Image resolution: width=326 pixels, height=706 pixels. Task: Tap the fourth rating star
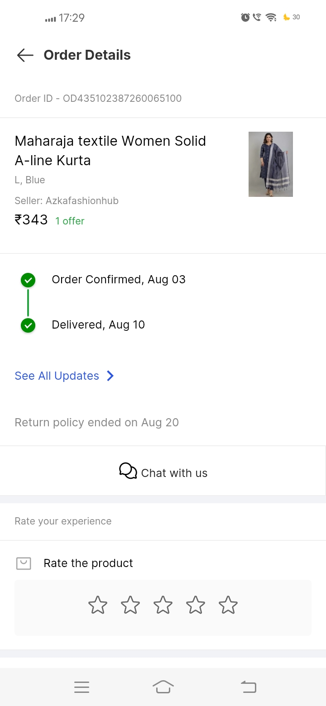coord(196,605)
